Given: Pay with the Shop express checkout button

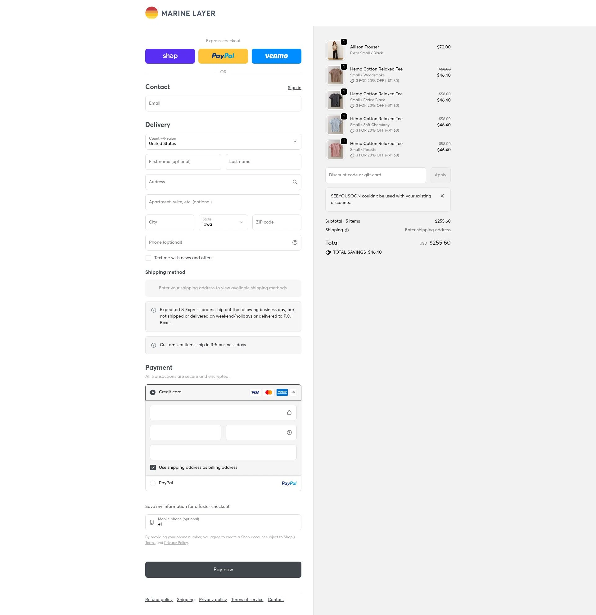Looking at the screenshot, I should 170,56.
